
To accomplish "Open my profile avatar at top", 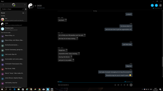I will (x=13, y=5).
